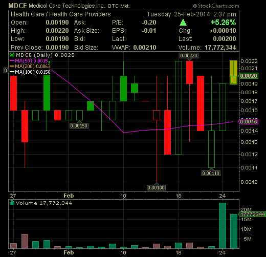The image size is (266, 257).
Task: Click the StockCharts.com copyright label
Action: tap(216, 6)
